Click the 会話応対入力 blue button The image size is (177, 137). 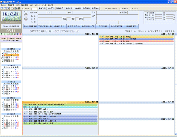click(74, 26)
